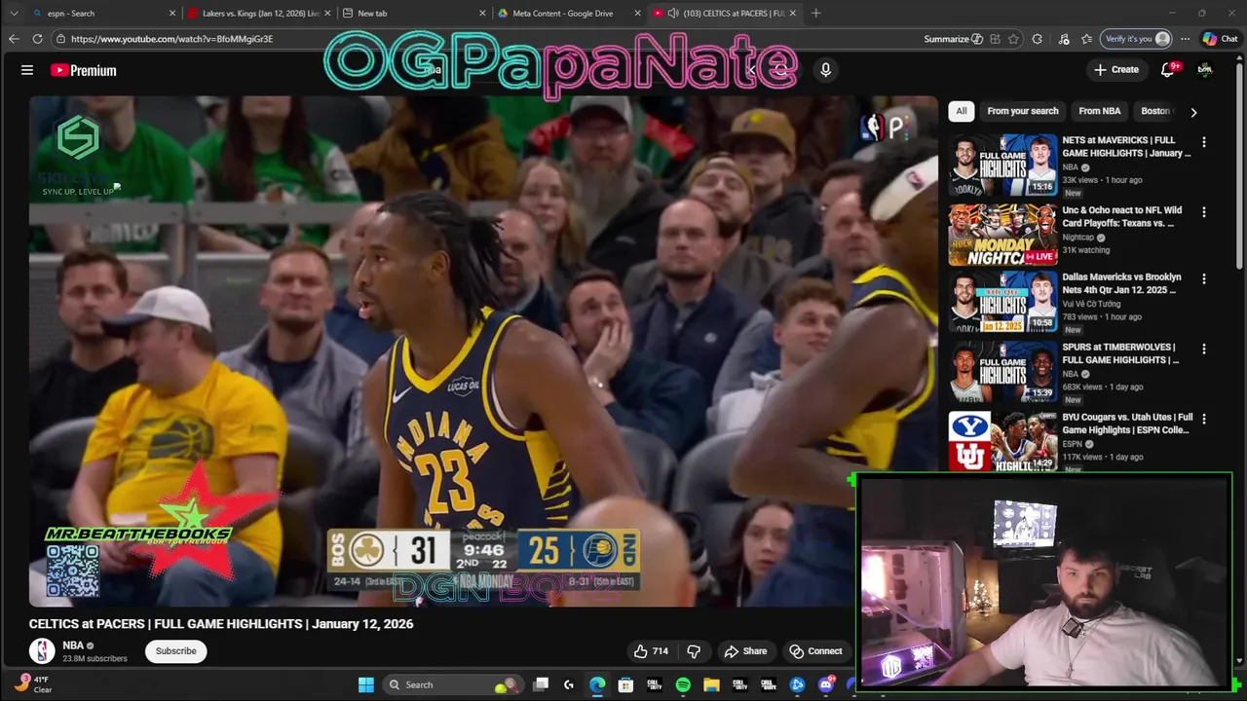Open Monday Nightcap live thumbnail

click(1002, 235)
